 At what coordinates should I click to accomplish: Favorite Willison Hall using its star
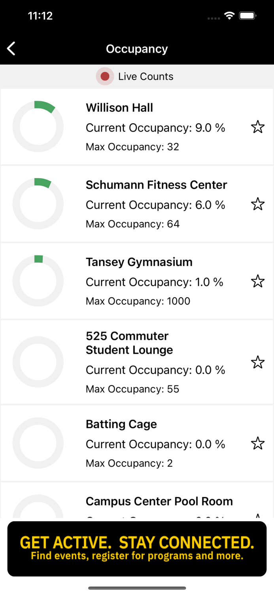[258, 127]
